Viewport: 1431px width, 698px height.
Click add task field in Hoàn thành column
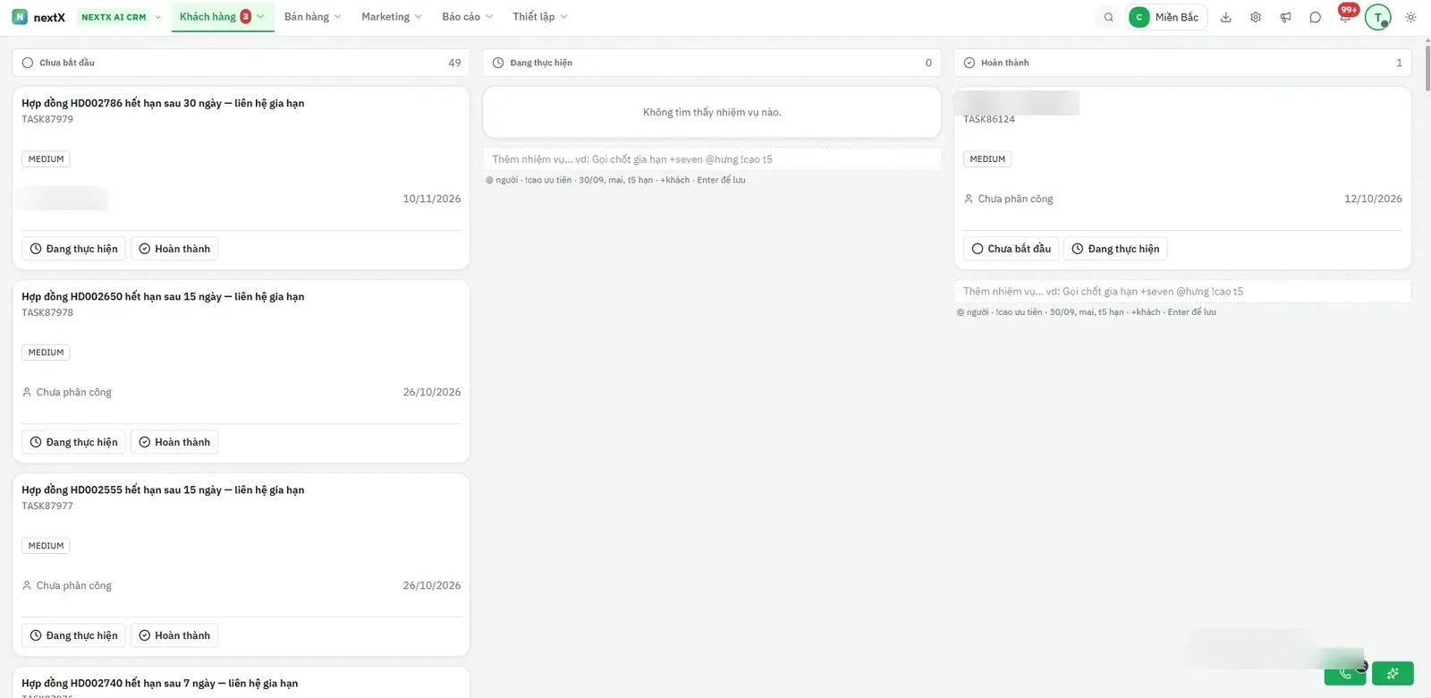1182,292
